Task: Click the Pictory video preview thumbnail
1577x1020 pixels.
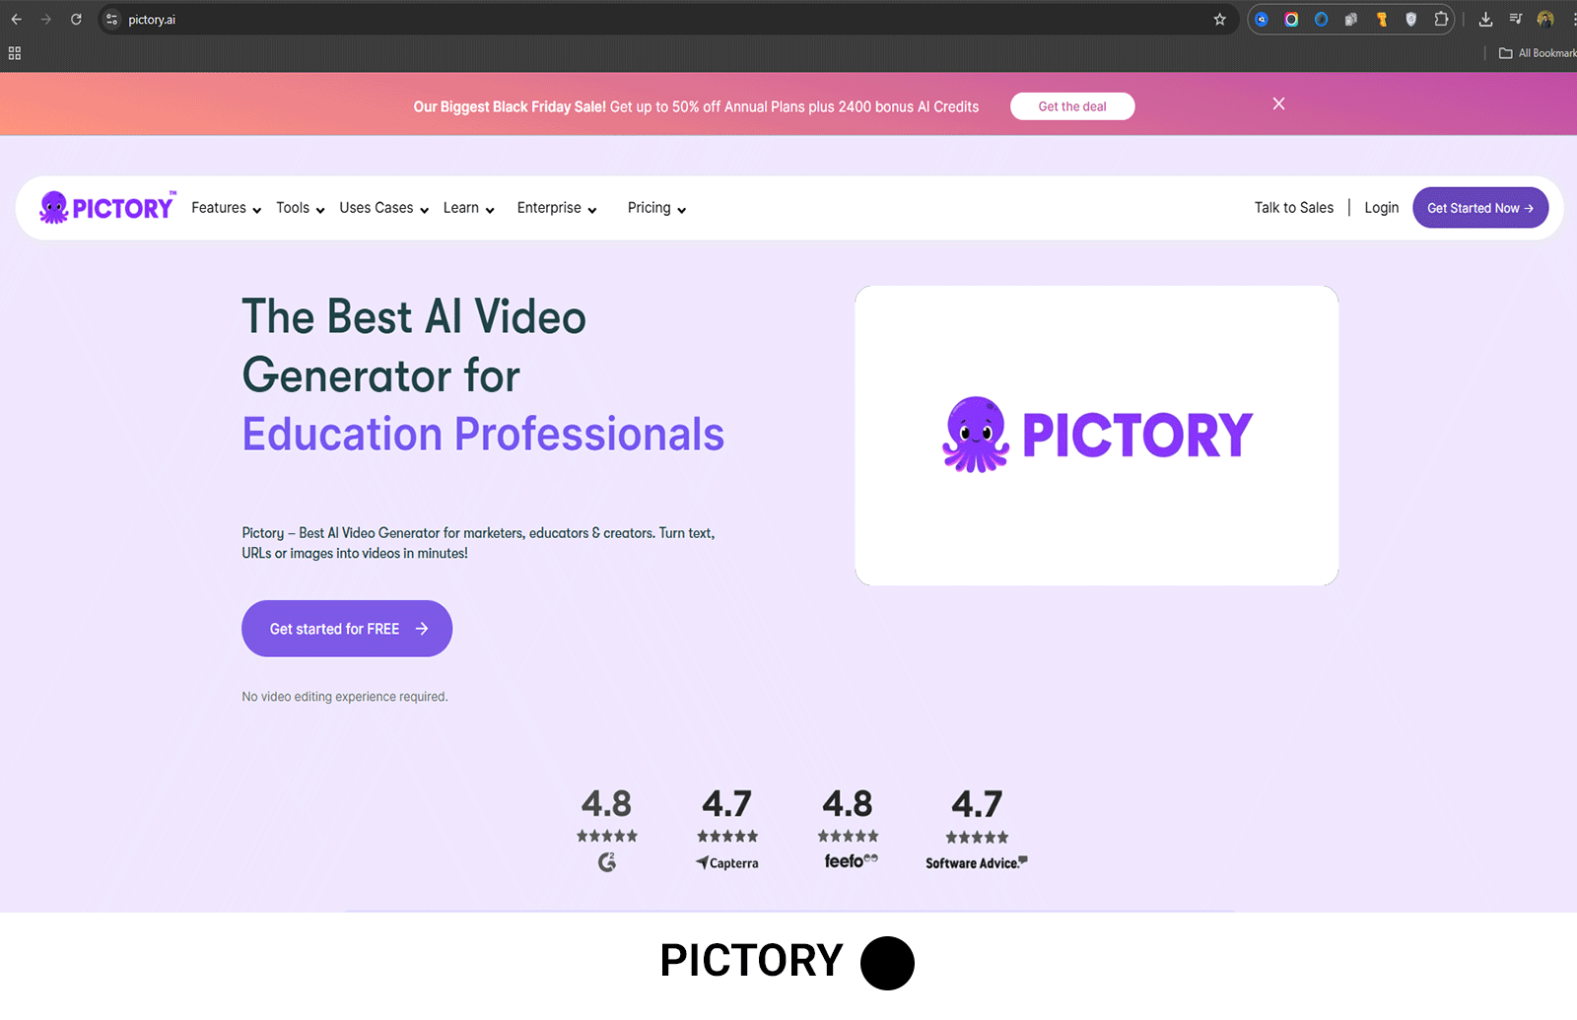Action: [x=1096, y=436]
